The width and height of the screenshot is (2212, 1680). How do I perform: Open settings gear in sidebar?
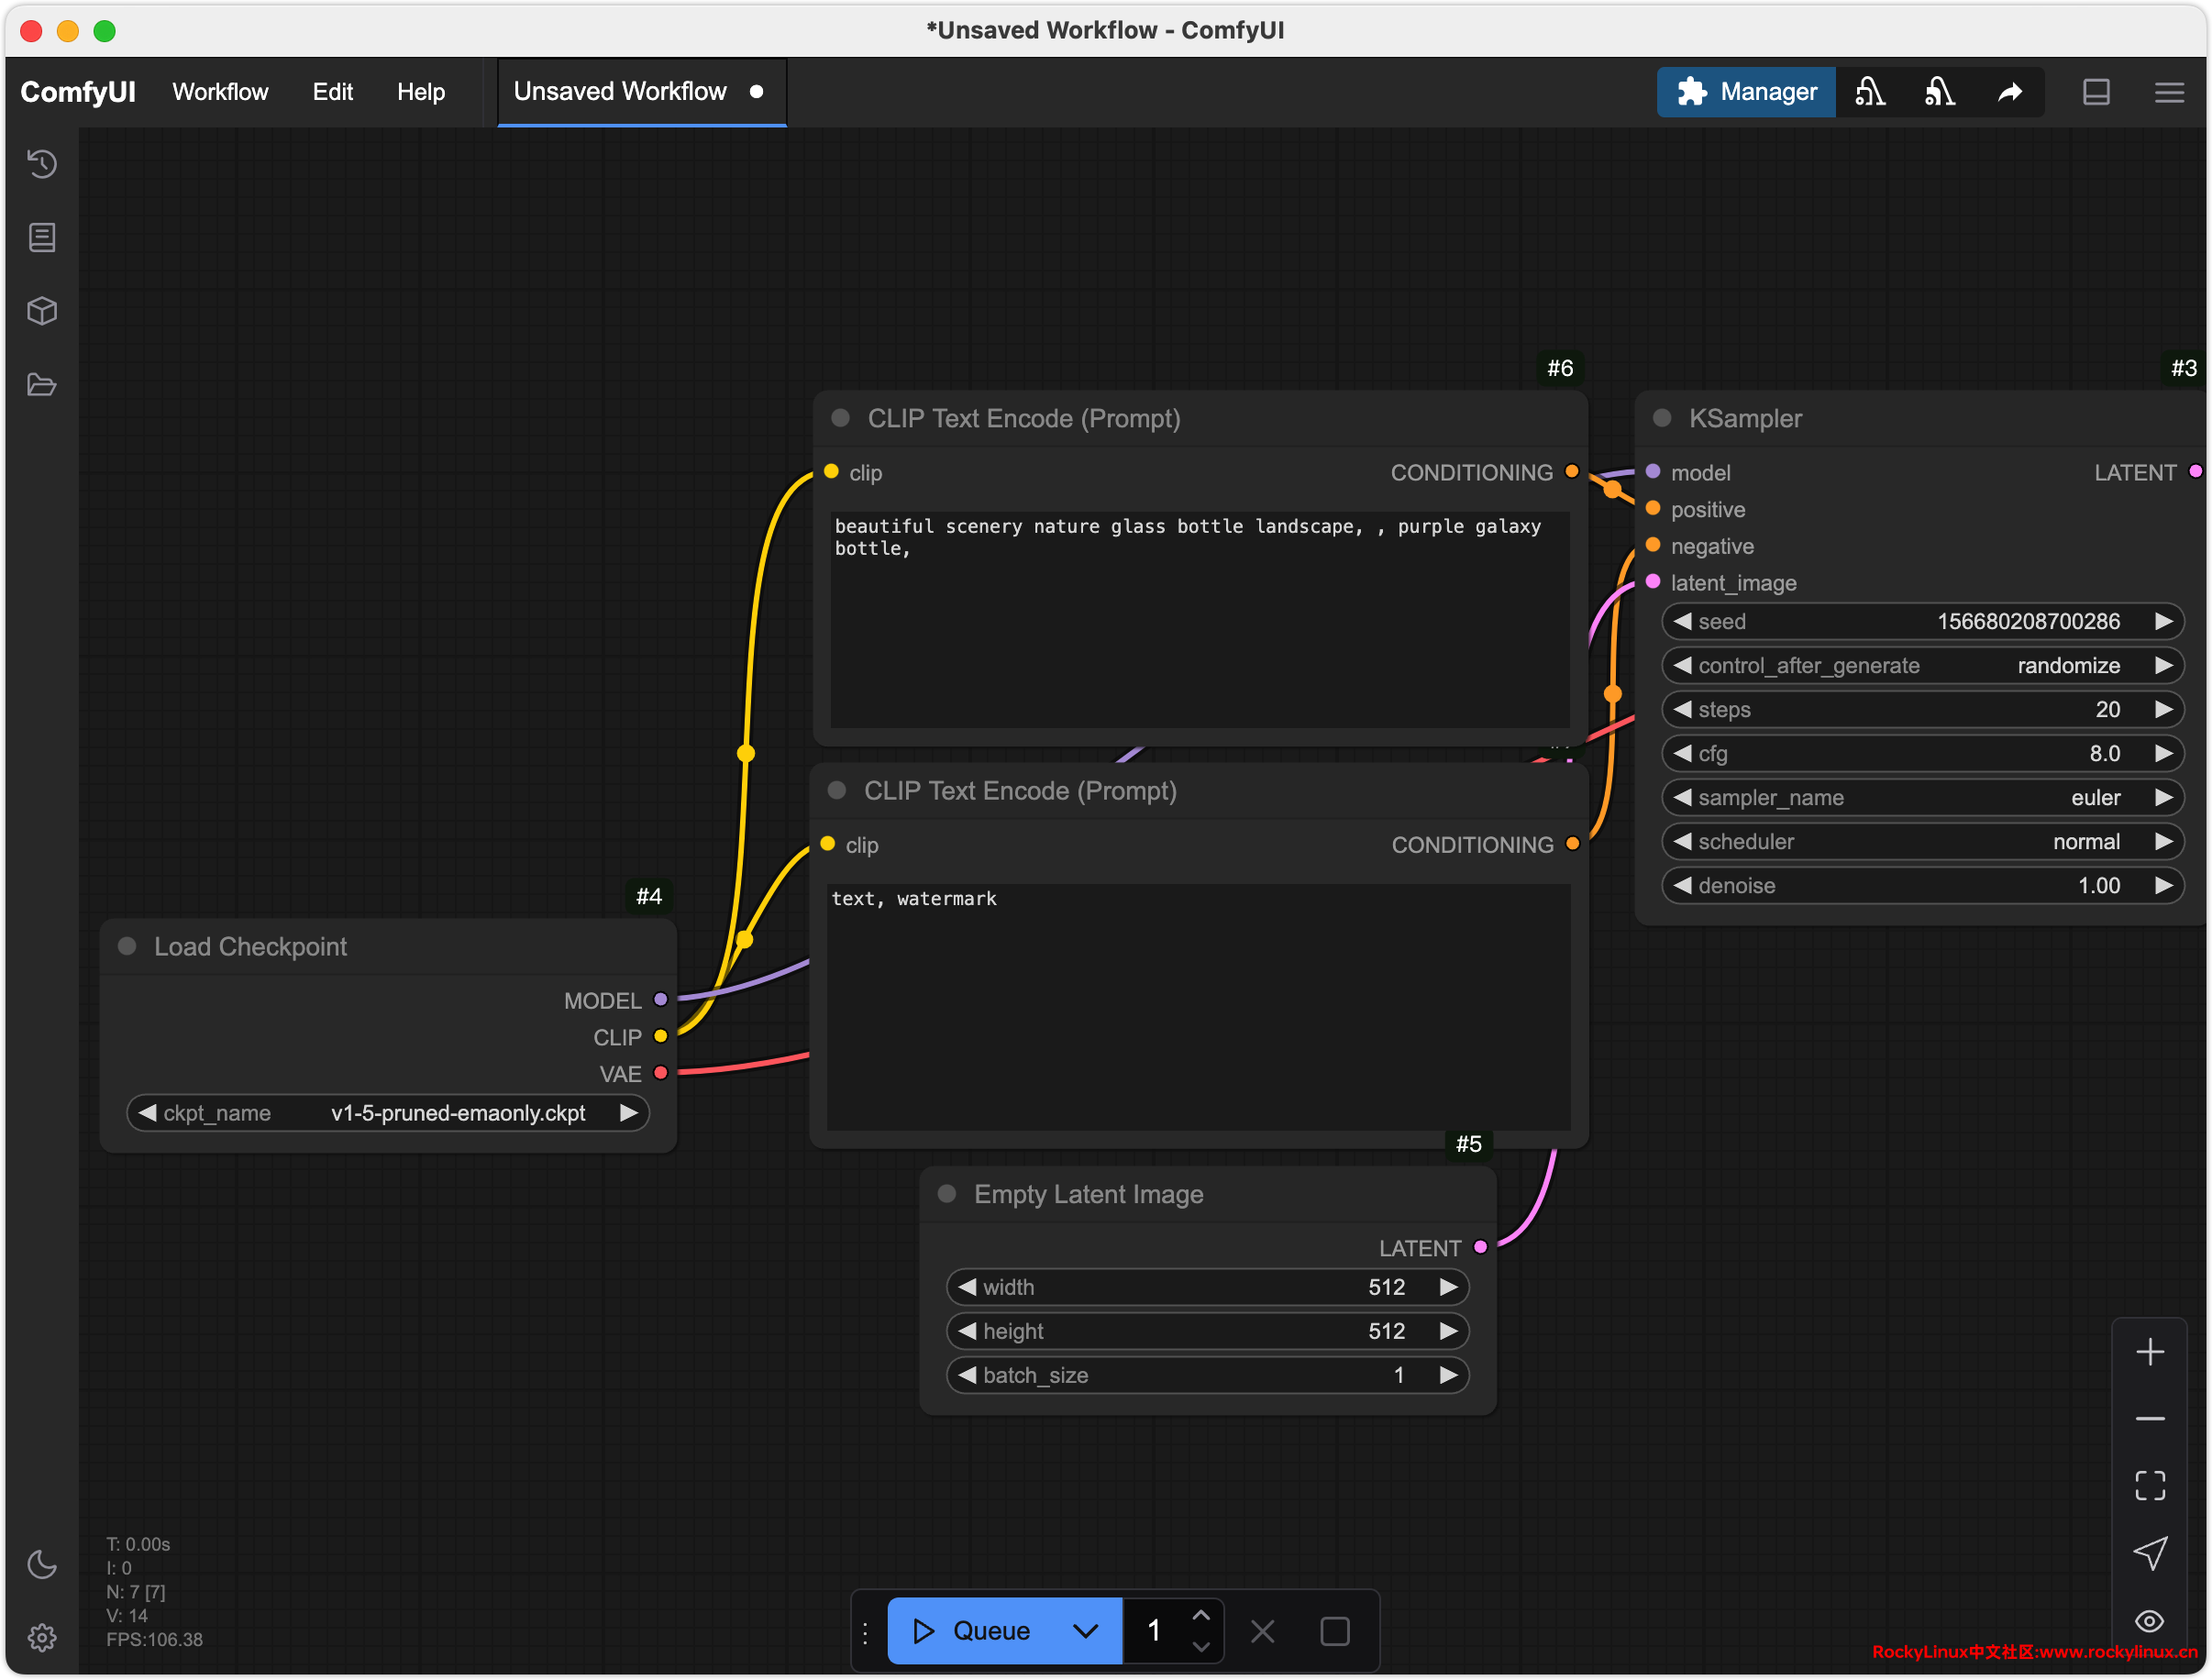(42, 1637)
